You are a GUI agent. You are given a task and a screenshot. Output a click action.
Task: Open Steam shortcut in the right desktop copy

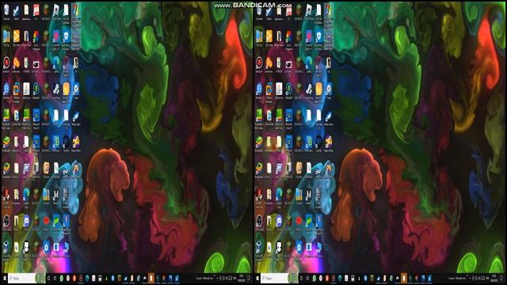269,10
